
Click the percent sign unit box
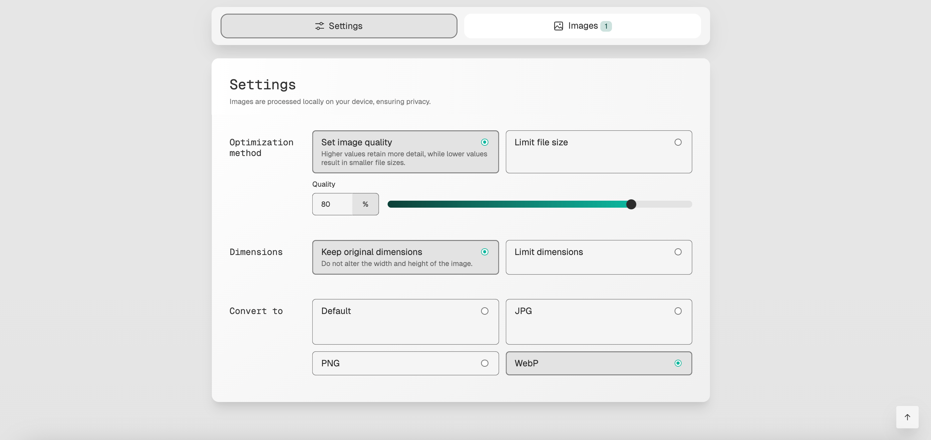coord(365,204)
